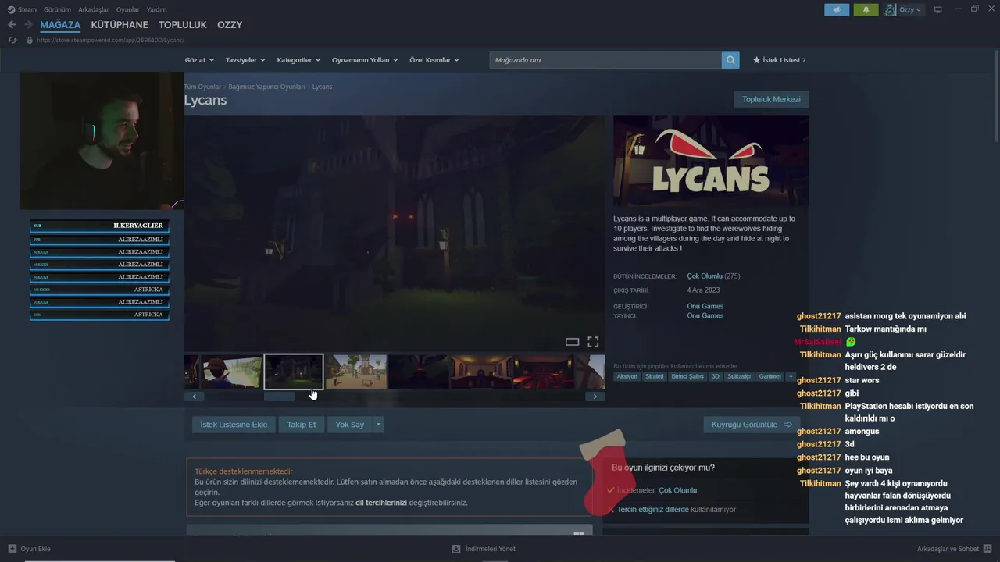Select the 3D tag
Image resolution: width=1000 pixels, height=562 pixels.
716,376
